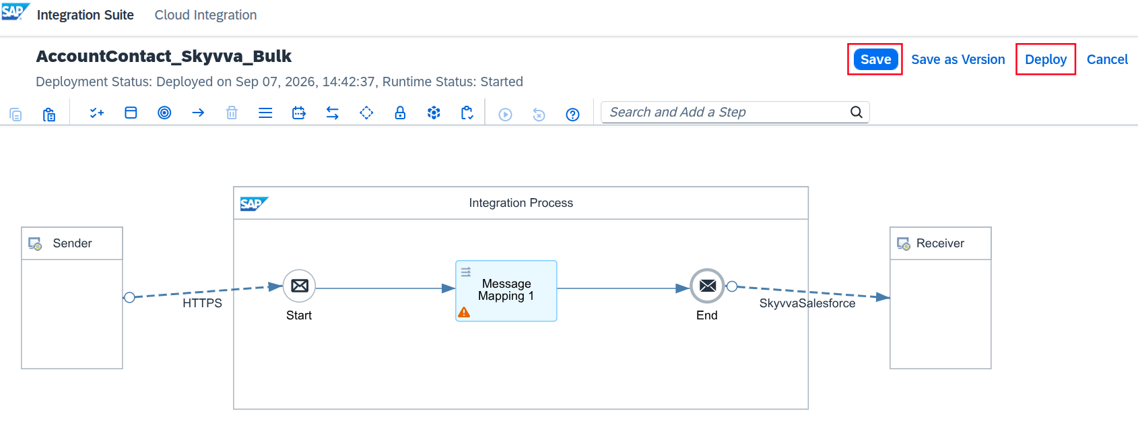1138x440 pixels.
Task: Click the Receiver participant icon
Action: click(x=904, y=244)
